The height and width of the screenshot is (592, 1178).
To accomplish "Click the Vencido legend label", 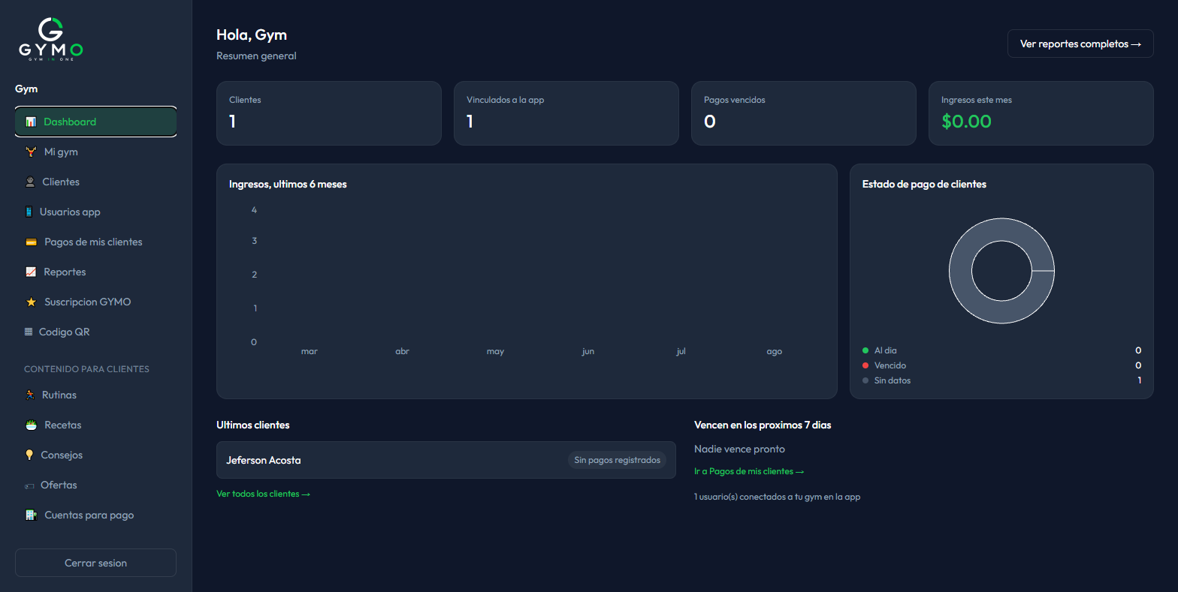I will coord(890,365).
